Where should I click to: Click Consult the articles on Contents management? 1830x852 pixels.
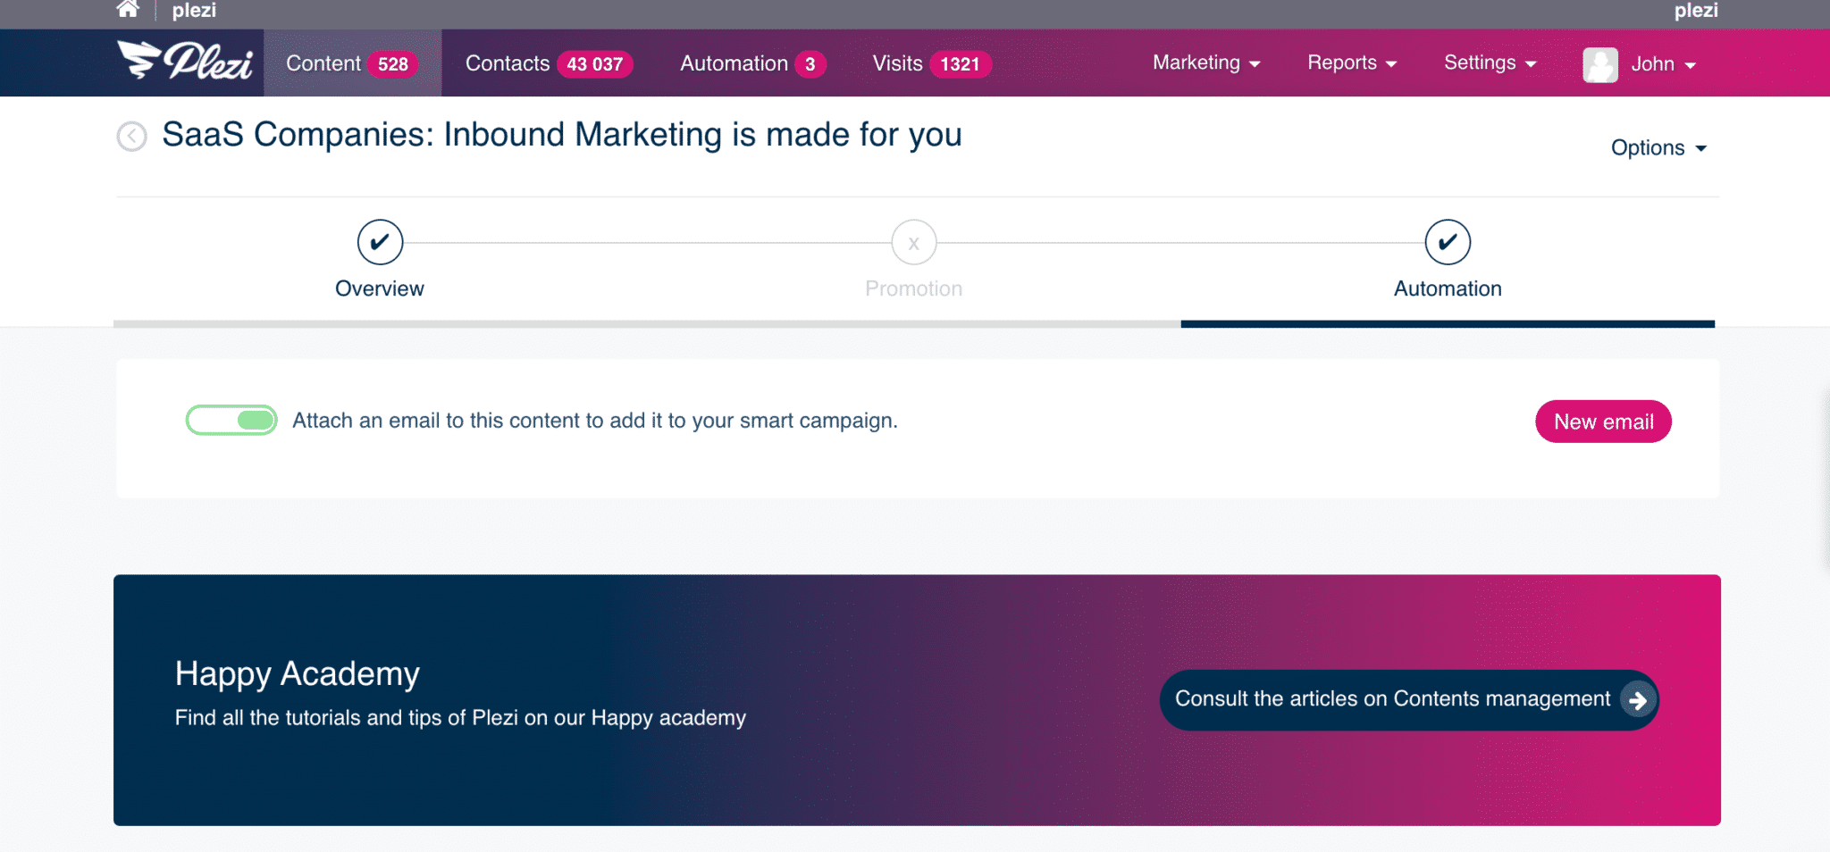[1409, 700]
